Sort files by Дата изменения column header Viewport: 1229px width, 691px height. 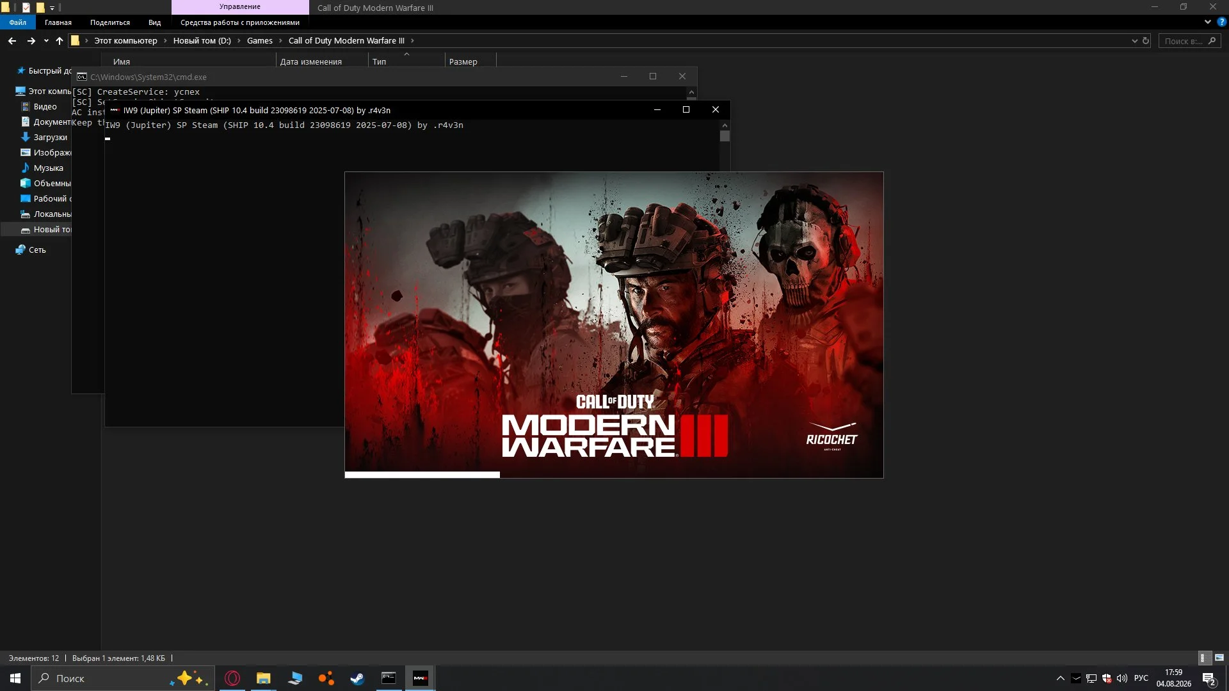(311, 61)
